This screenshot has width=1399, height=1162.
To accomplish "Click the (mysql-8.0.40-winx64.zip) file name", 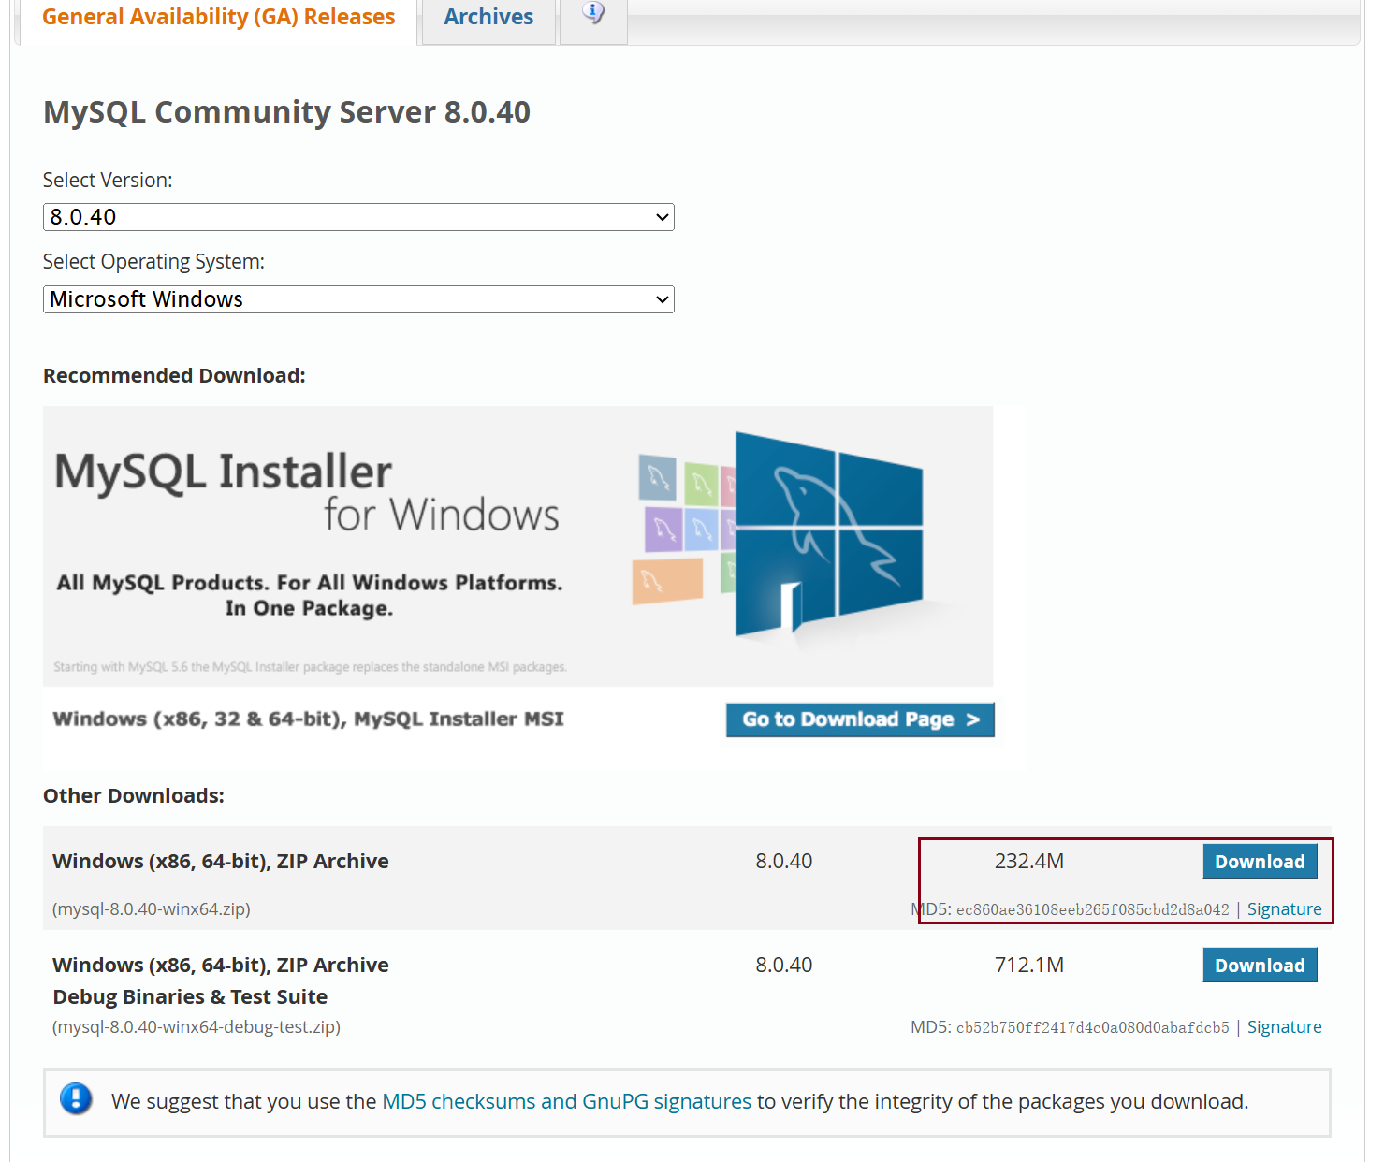I will pos(152,909).
